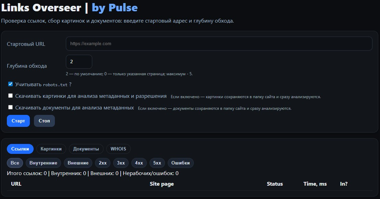
Task: Apply the 'Внутренние' links filter
Action: (x=43, y=163)
